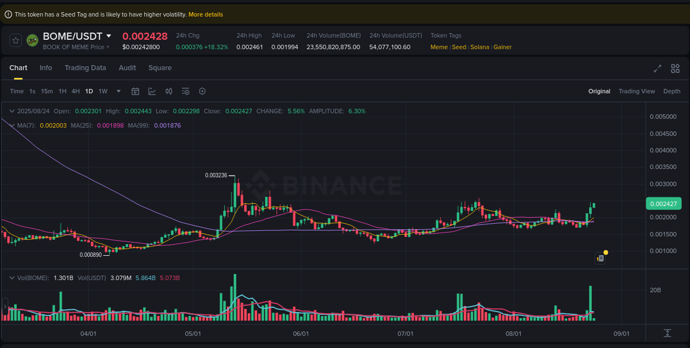The height and width of the screenshot is (348, 690).
Task: Switch to the Trading Data tab
Action: coord(86,67)
